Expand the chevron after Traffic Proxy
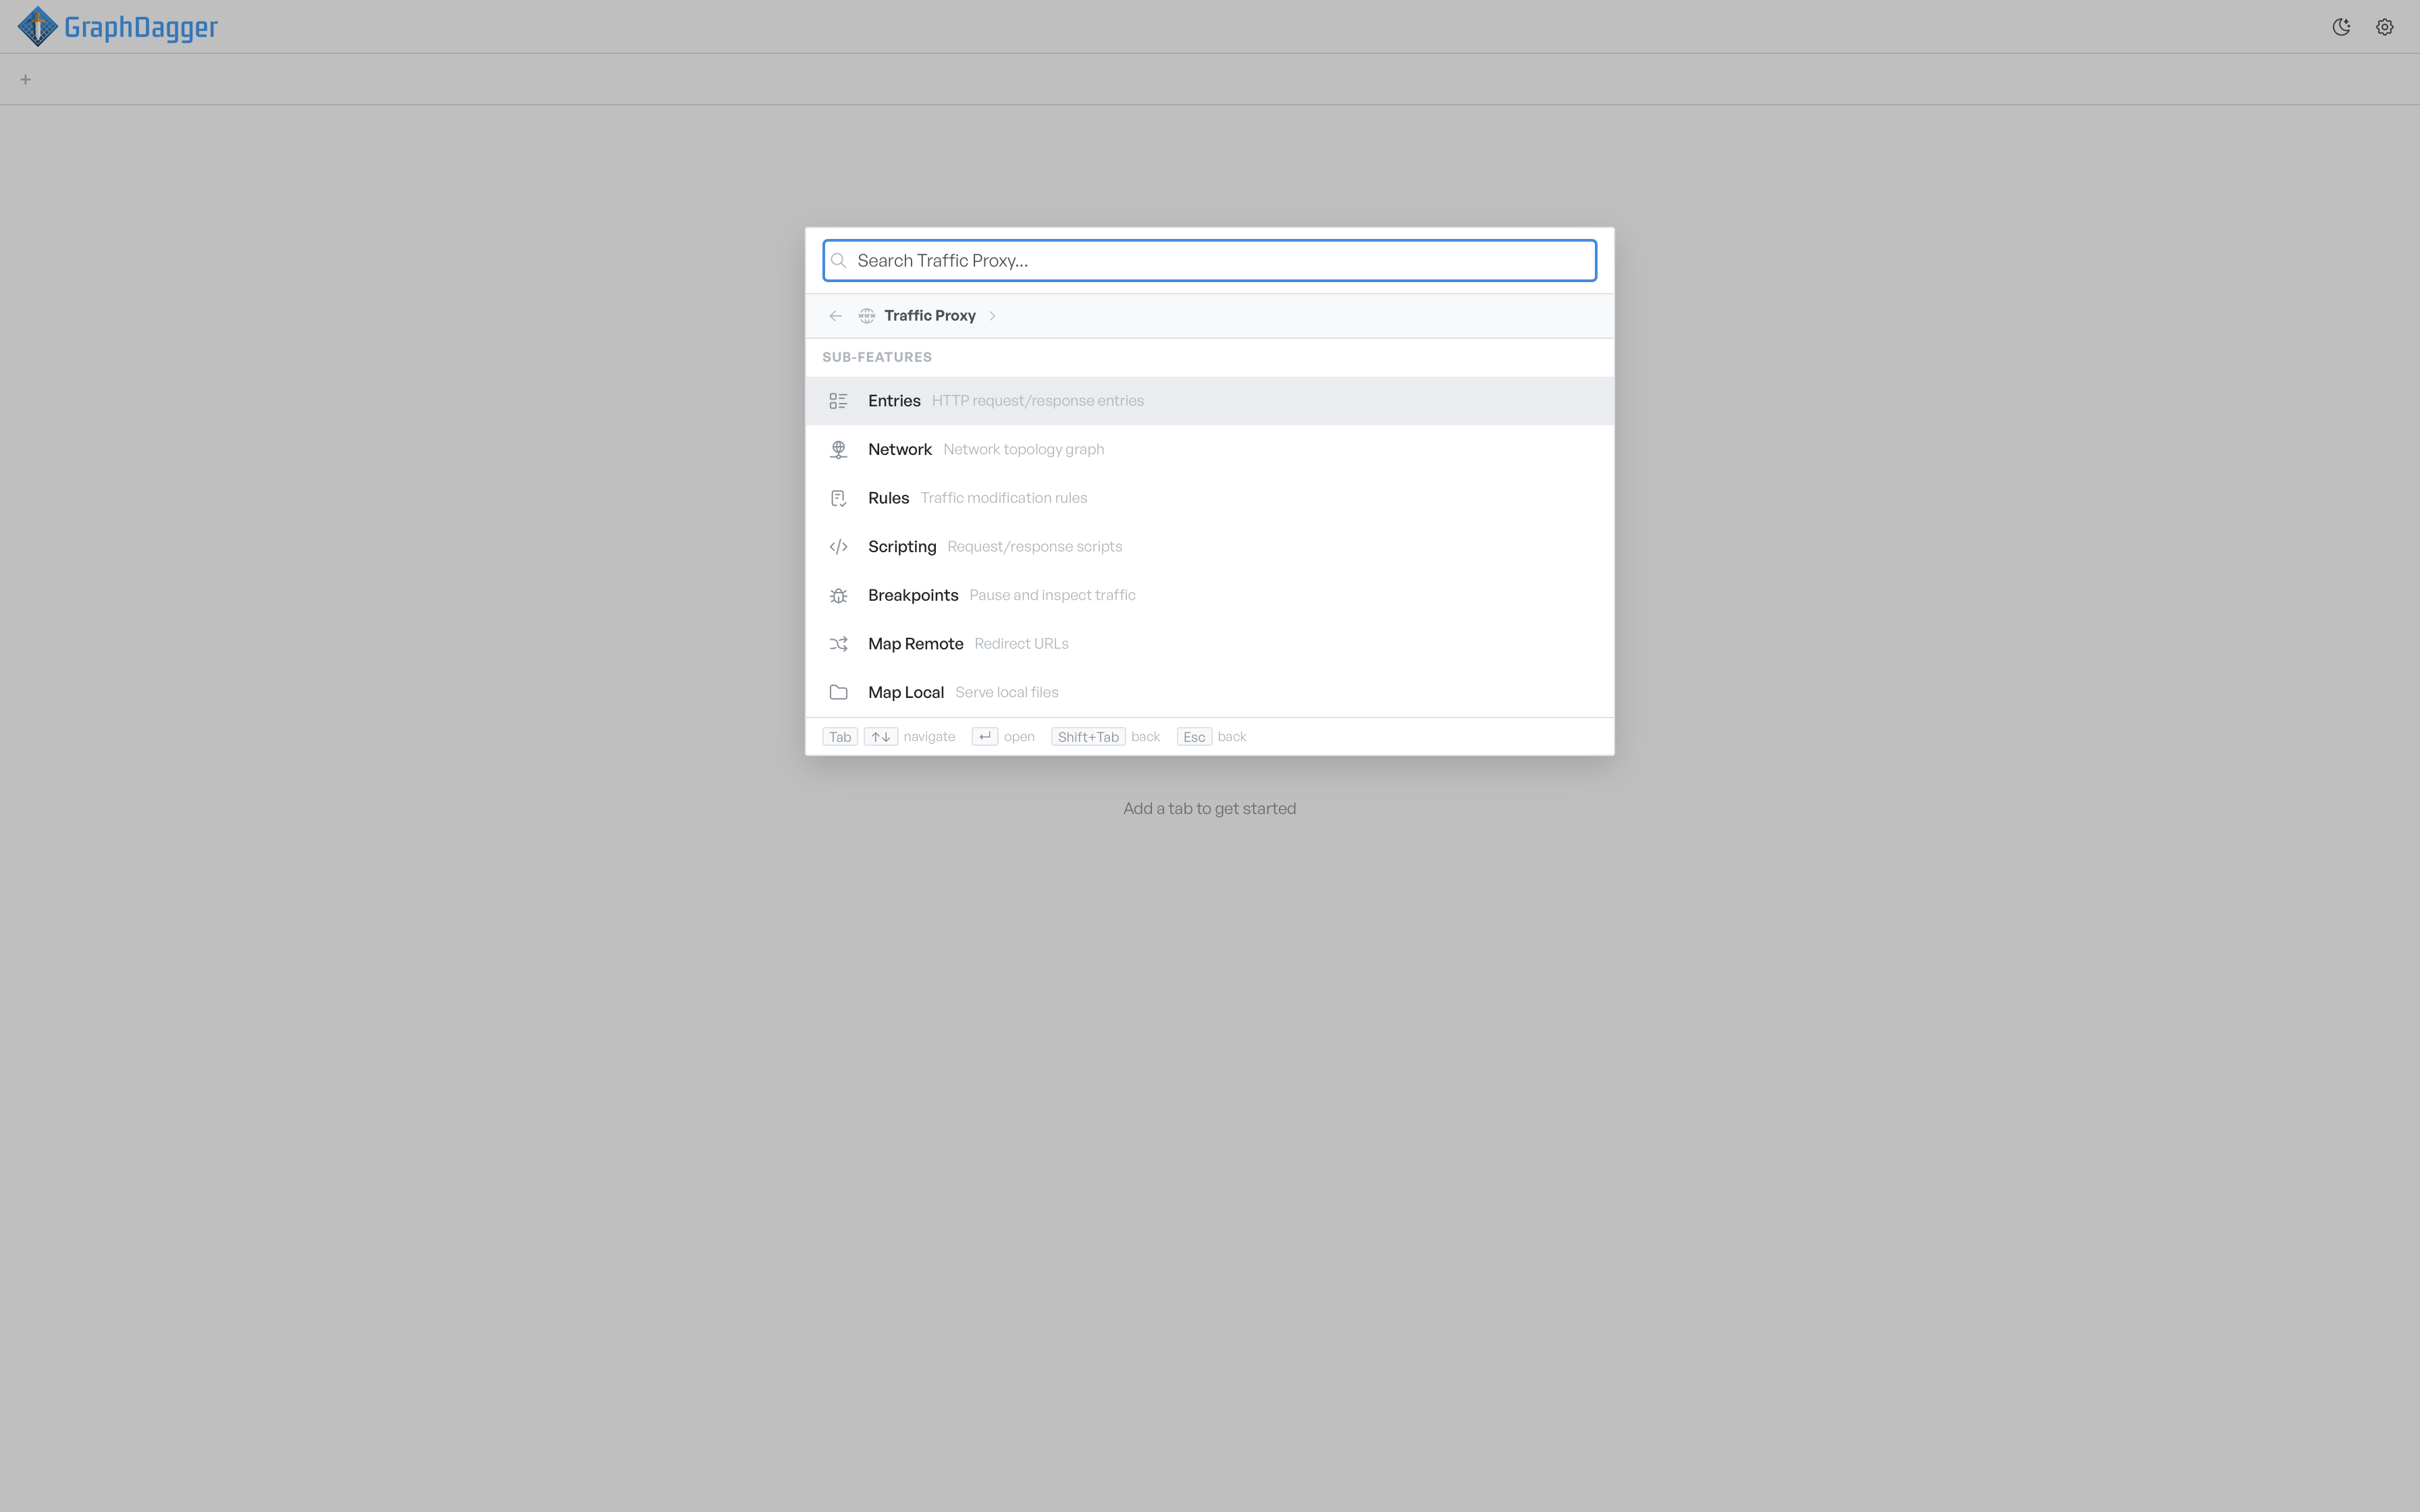Image resolution: width=2420 pixels, height=1512 pixels. 992,316
